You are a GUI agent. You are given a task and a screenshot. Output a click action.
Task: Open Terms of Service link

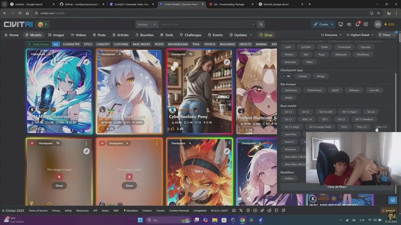(38, 211)
